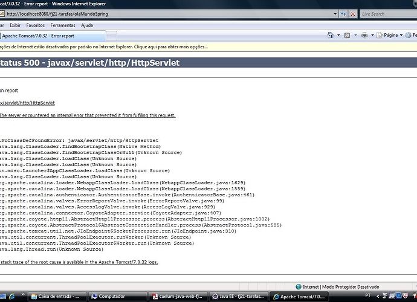The height and width of the screenshot is (302, 417).
Task: Open the Home page icon
Action: click(331, 35)
